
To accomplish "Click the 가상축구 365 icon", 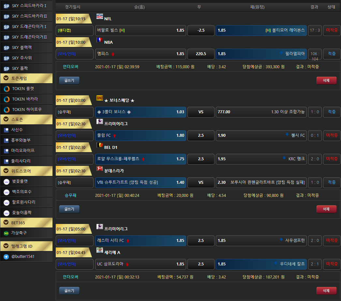I will (6, 233).
